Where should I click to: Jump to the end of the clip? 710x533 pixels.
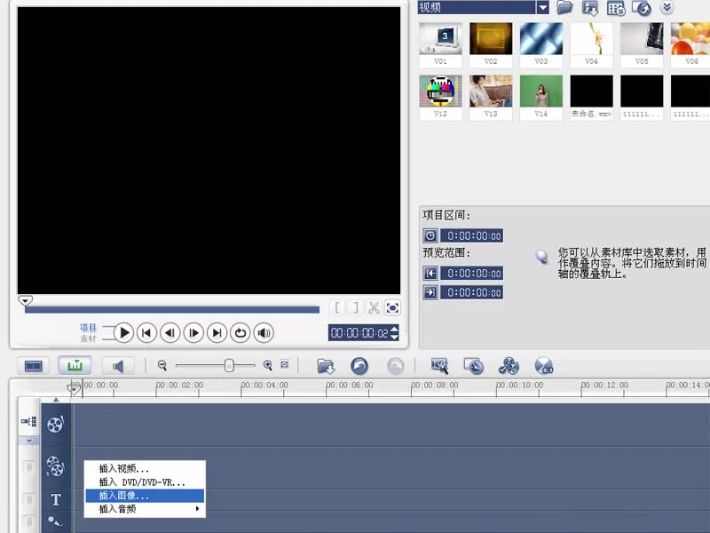coord(217,333)
